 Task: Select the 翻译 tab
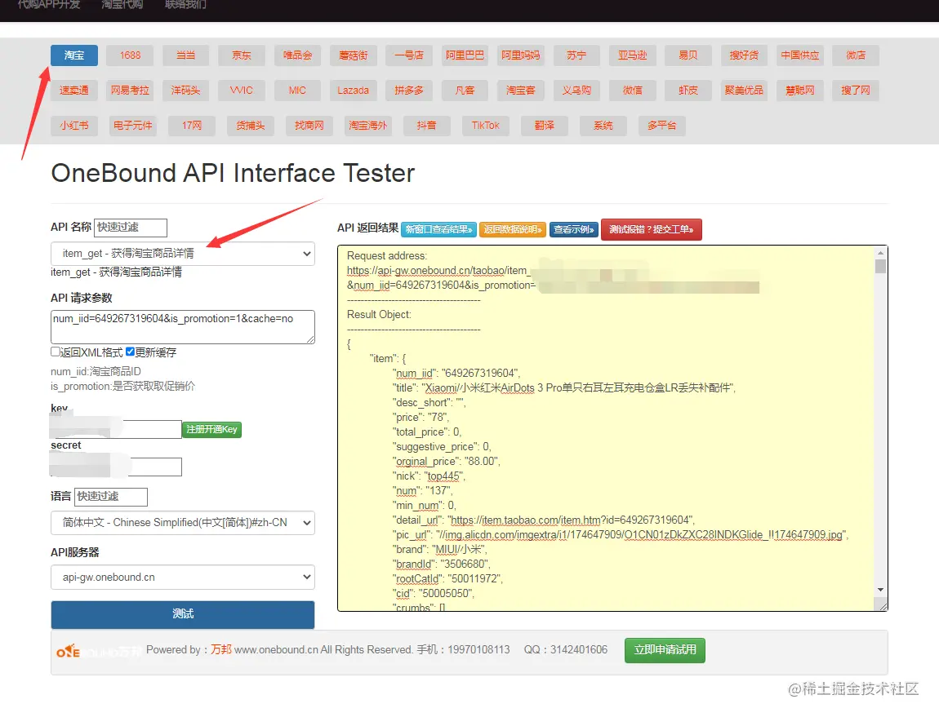545,126
